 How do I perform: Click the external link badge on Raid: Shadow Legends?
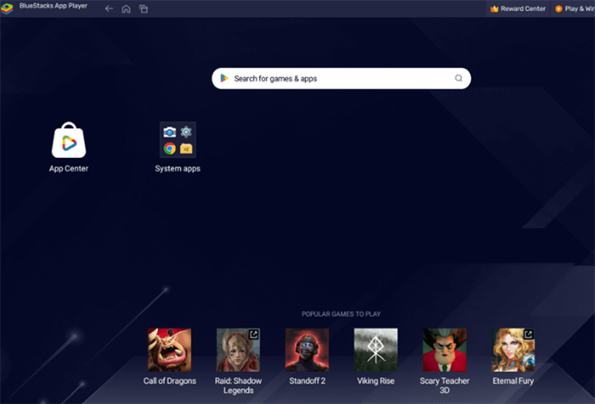click(253, 334)
